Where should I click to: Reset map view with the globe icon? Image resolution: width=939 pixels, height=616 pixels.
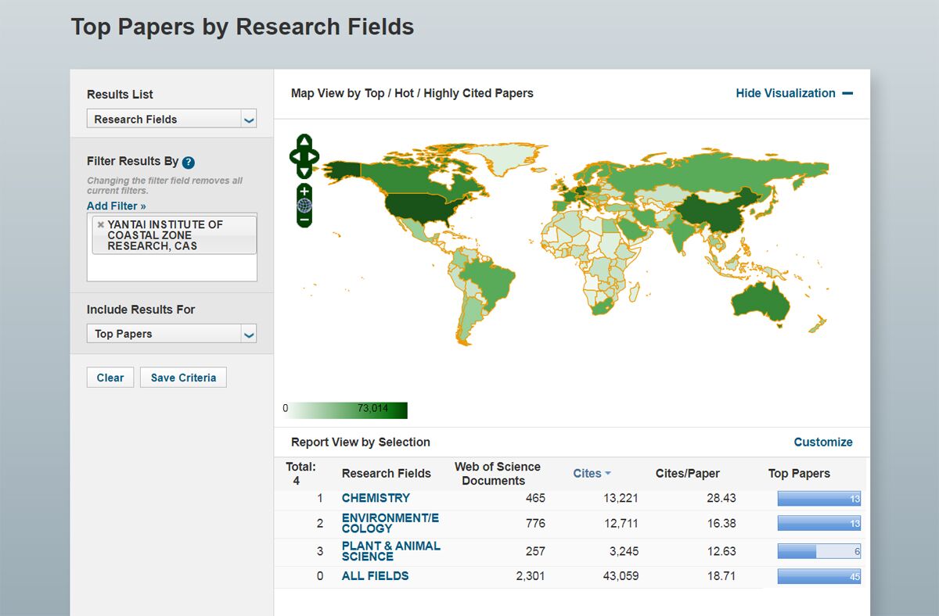tap(304, 206)
